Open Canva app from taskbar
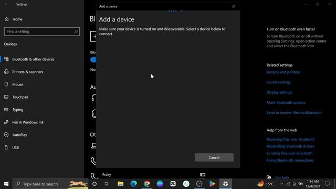 (160, 184)
